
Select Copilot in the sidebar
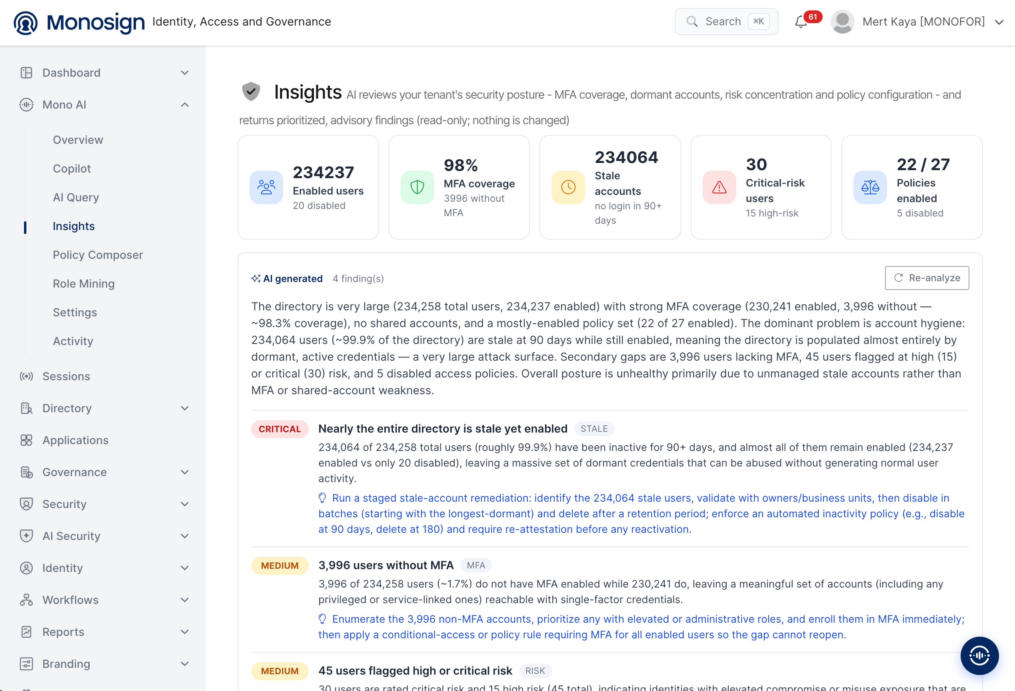coord(72,169)
